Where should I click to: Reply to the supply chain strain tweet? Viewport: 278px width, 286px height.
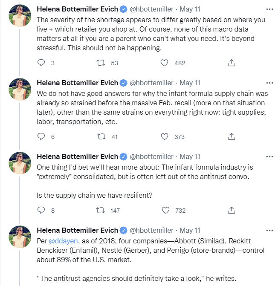coord(41,137)
